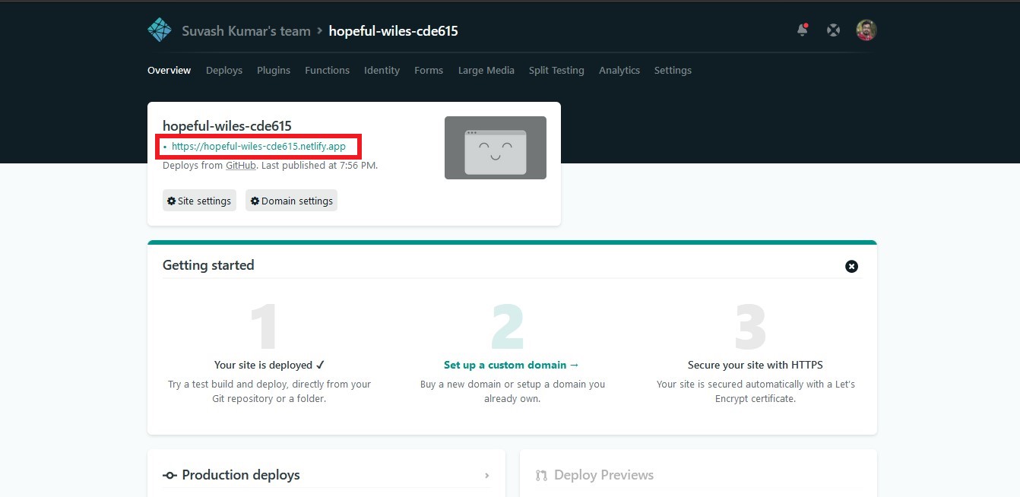
Task: Open the Forms tab
Action: pyautogui.click(x=429, y=70)
